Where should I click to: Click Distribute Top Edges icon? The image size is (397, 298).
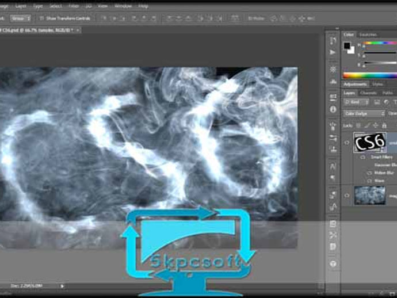coord(169,18)
